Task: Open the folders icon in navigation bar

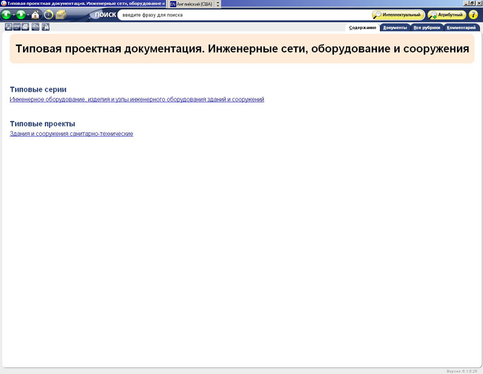Action: [61, 14]
